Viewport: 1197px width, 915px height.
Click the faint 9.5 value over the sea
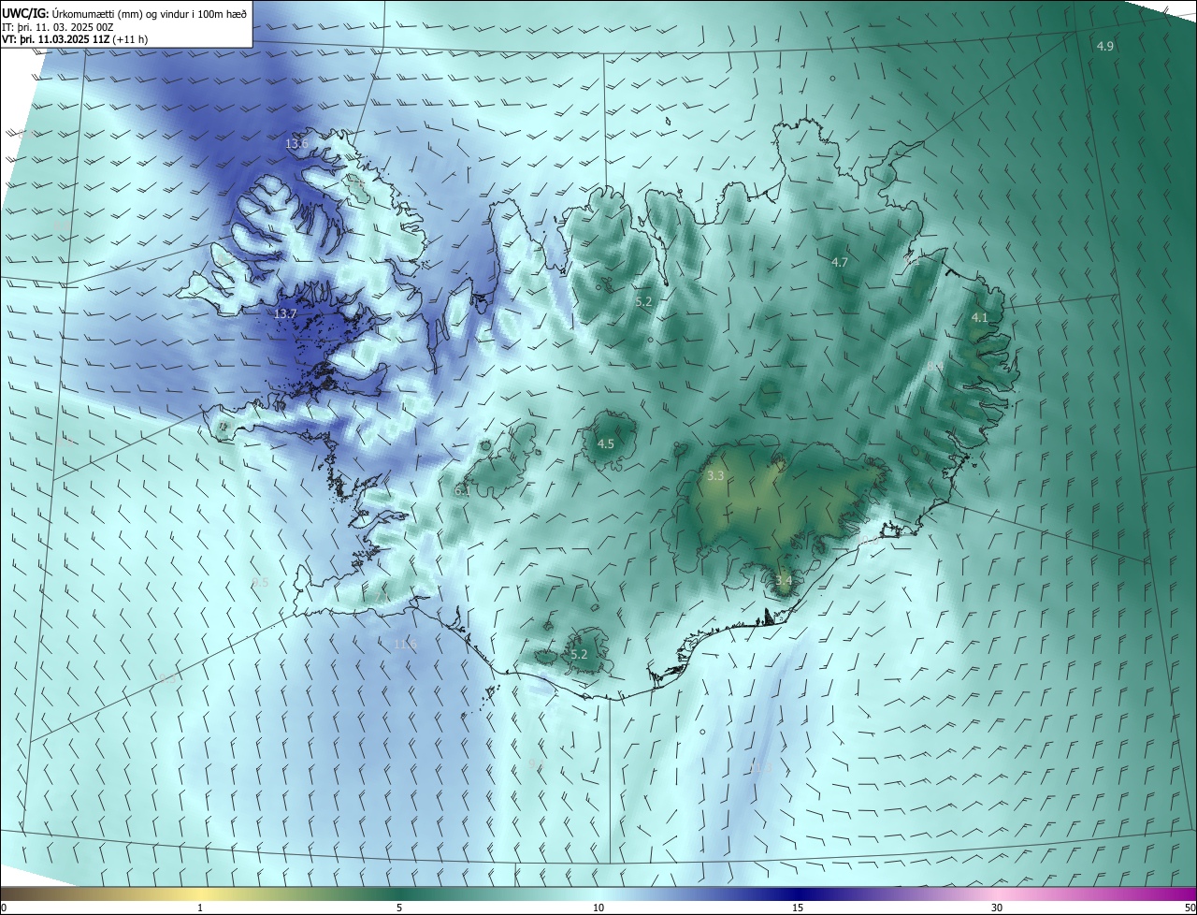coord(261,582)
